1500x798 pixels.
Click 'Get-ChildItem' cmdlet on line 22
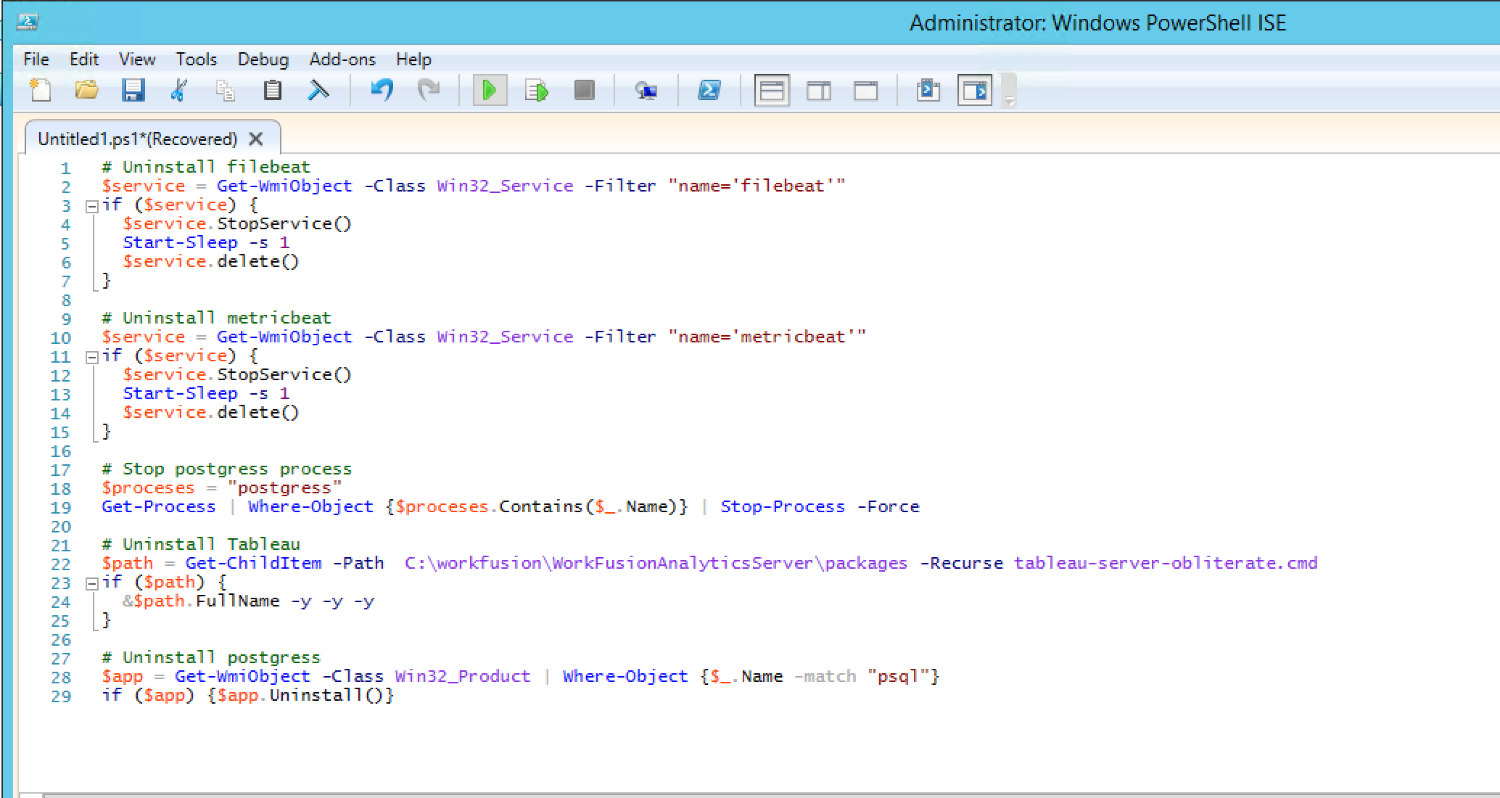tap(253, 563)
